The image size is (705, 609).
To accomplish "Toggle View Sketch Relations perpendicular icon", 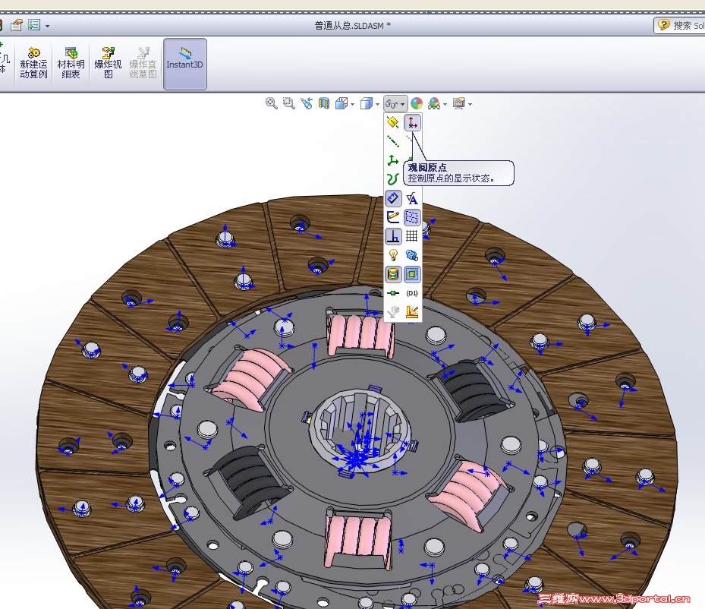I will pyautogui.click(x=393, y=236).
